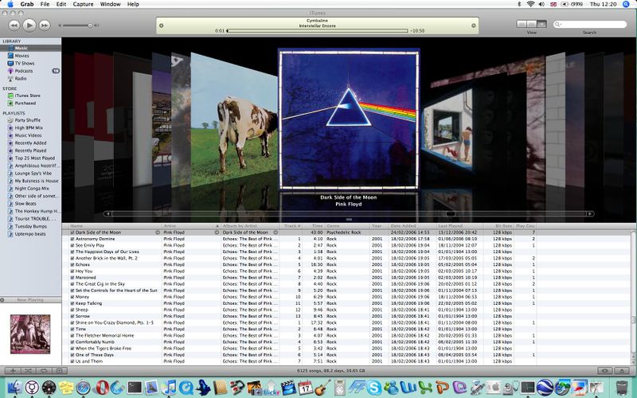Sort by the Bit Rate column header
637x398 pixels.
pos(498,226)
